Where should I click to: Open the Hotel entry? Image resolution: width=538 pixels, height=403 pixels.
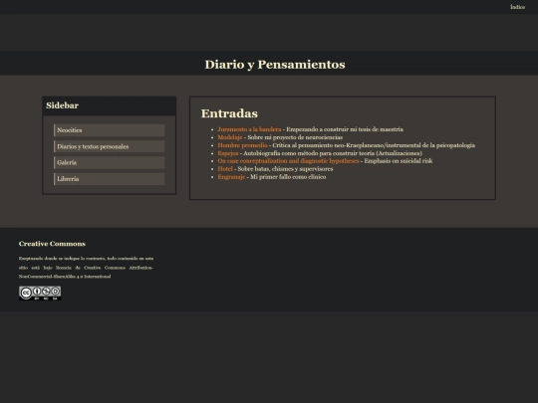pyautogui.click(x=225, y=168)
